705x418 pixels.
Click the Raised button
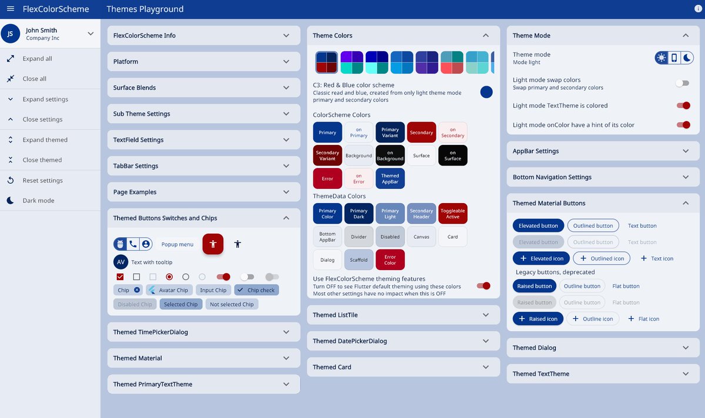pos(535,286)
